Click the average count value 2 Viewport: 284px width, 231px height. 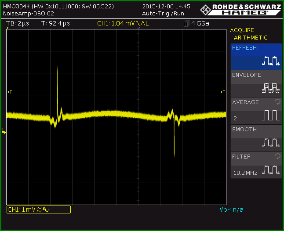pyautogui.click(x=235, y=119)
